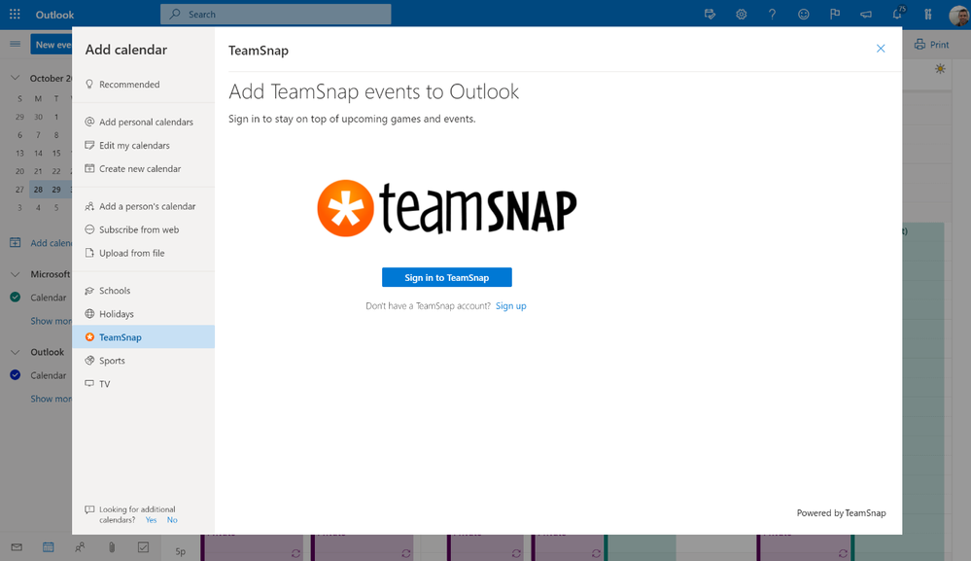The image size is (971, 561).
Task: Select date 29 in mini calendar
Action: 56,190
